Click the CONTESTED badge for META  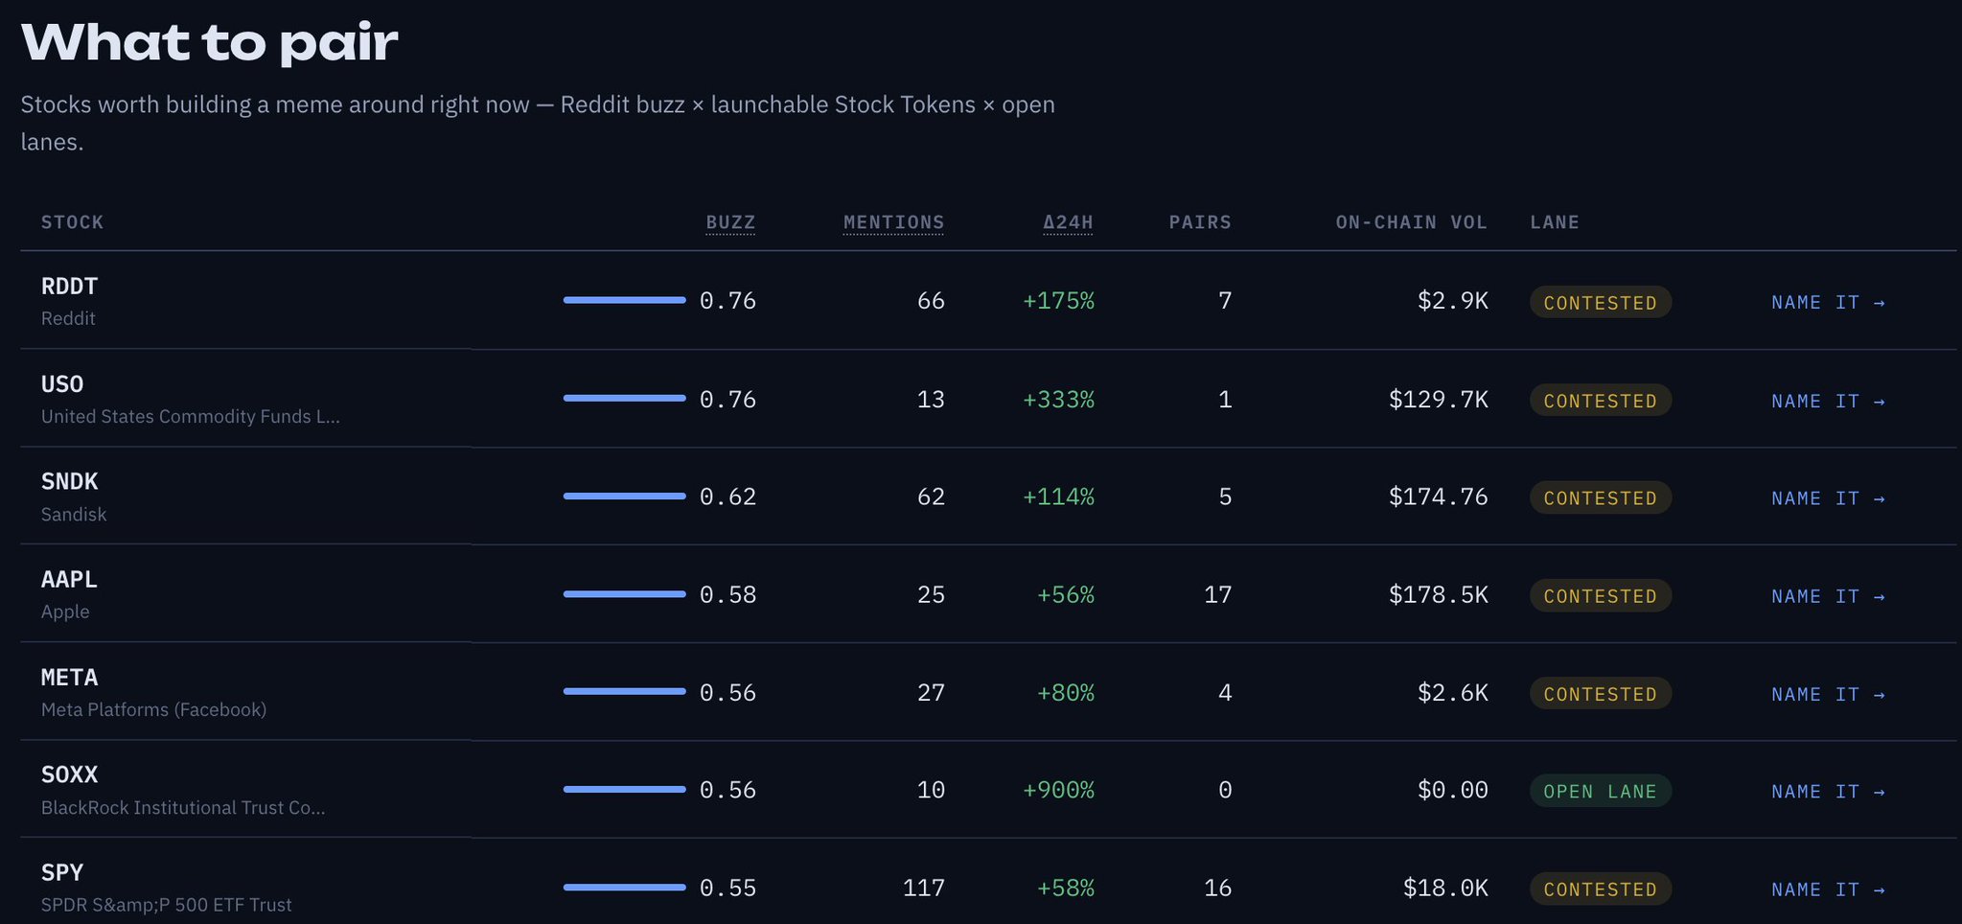tap(1601, 694)
